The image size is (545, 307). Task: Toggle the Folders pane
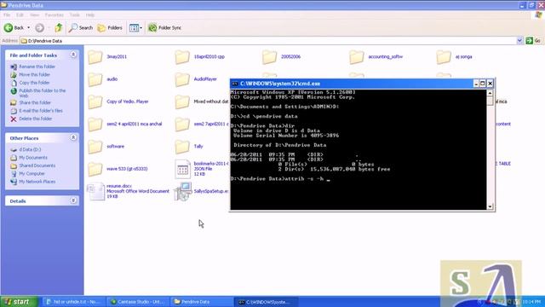pos(110,28)
